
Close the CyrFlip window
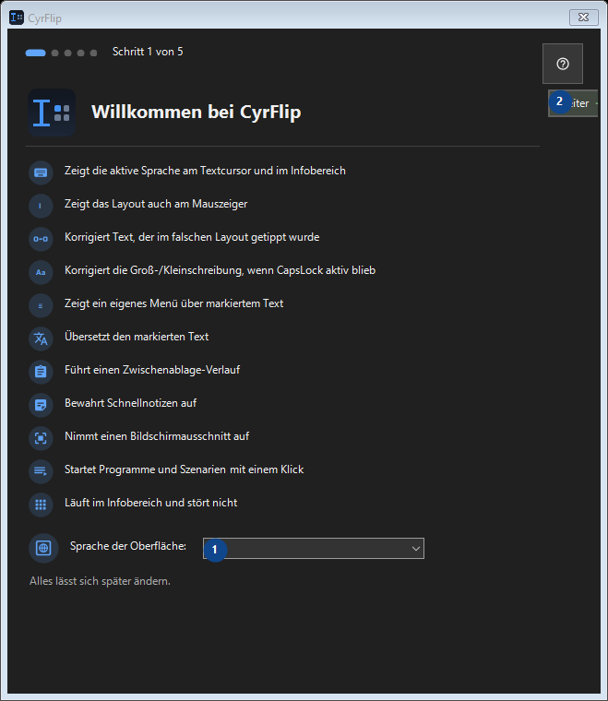583,18
